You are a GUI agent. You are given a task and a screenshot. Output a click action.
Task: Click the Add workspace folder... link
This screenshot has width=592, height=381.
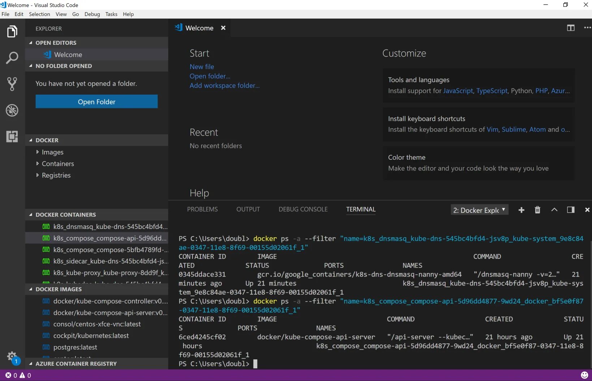(225, 85)
